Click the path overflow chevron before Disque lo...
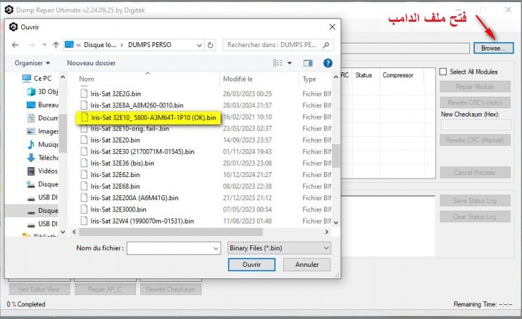522x319 pixels. coord(79,45)
